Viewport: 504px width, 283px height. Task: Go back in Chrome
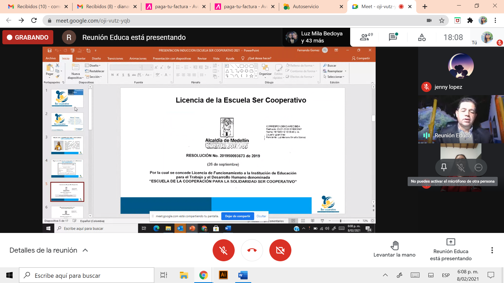9,20
